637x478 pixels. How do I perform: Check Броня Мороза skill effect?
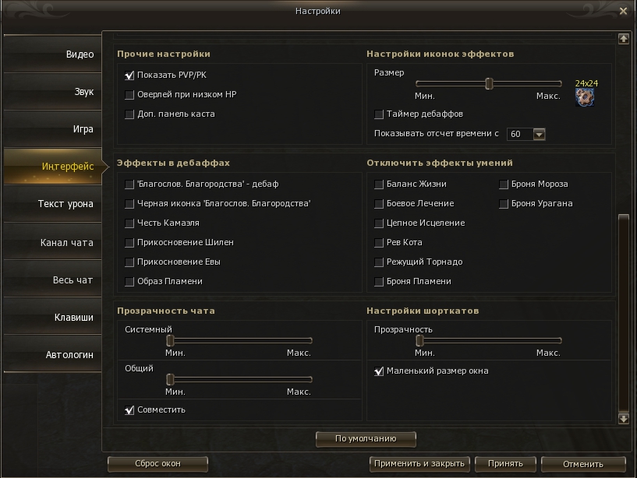504,185
